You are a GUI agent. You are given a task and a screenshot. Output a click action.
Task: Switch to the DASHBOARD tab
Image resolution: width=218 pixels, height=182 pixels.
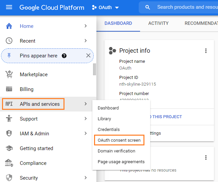coord(118,23)
